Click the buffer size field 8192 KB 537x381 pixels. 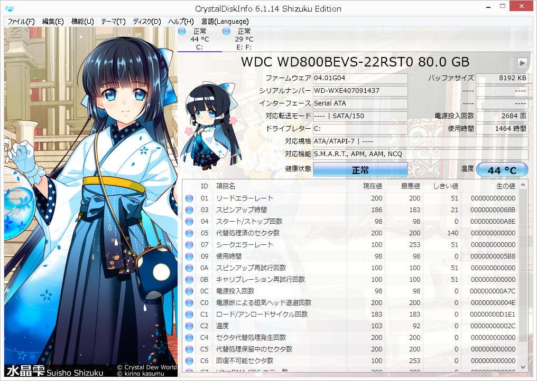[502, 78]
